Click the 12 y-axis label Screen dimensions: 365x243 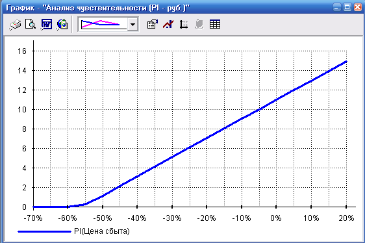pos(22,90)
